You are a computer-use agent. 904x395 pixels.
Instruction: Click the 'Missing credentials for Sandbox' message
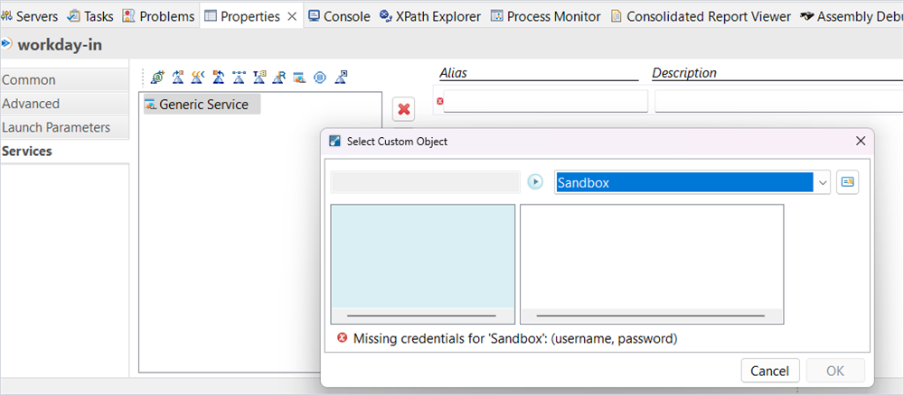pos(515,339)
